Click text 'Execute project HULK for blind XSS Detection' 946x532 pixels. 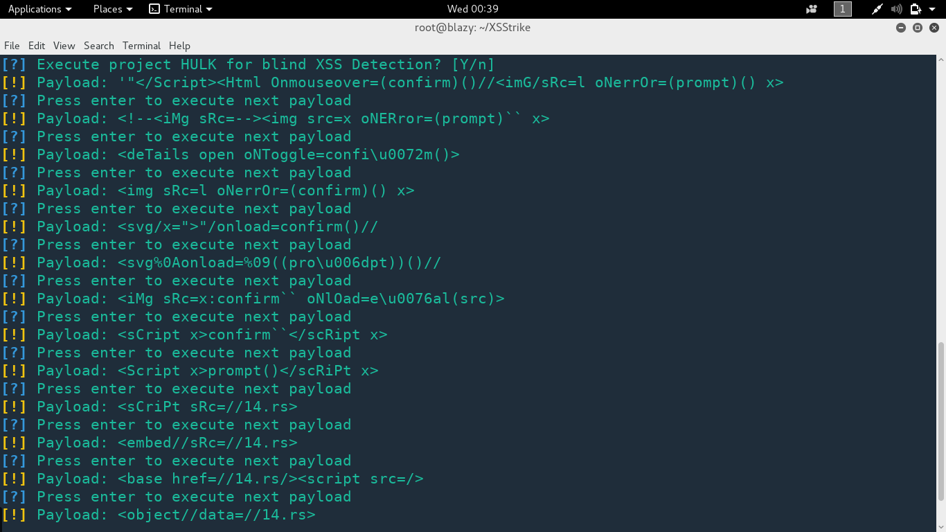pyautogui.click(x=240, y=64)
